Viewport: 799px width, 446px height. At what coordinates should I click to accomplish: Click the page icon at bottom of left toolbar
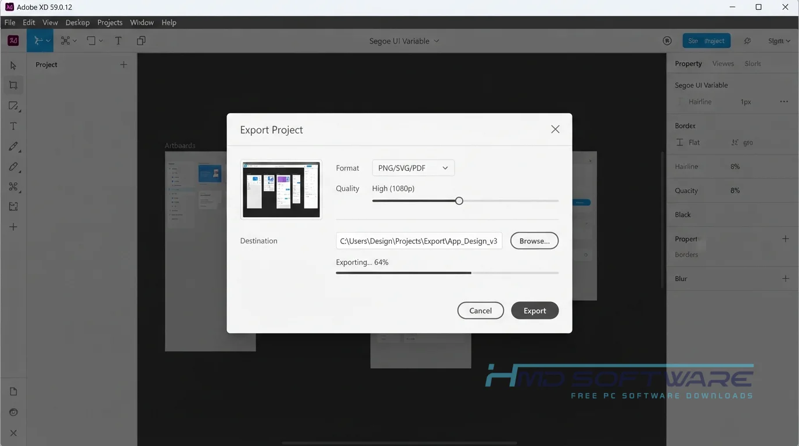coord(13,391)
